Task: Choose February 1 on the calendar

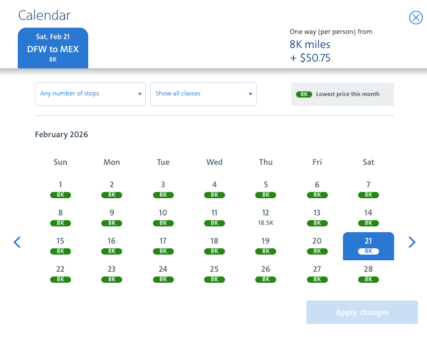Action: [60, 190]
